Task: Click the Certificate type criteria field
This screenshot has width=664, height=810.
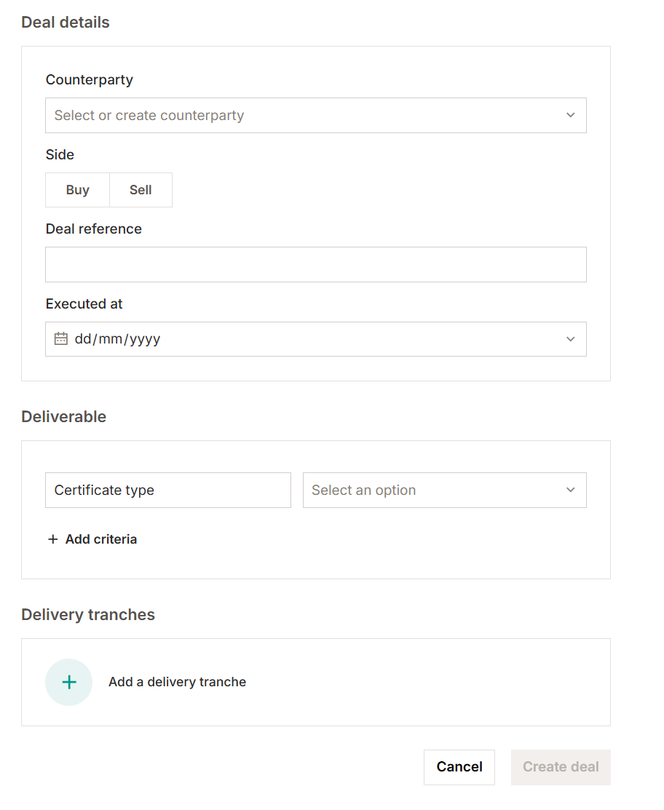Action: click(x=167, y=490)
